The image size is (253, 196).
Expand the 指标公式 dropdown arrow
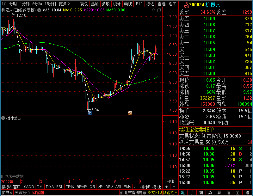(x=3, y=118)
